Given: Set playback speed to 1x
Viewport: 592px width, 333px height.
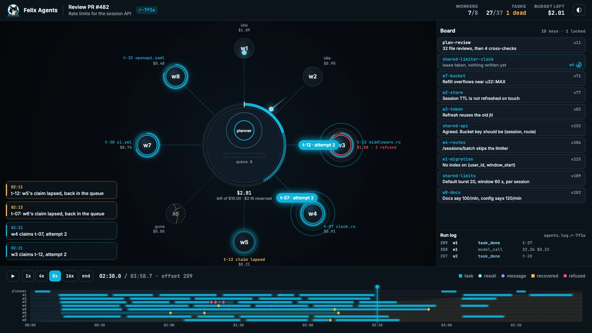Looking at the screenshot, I should click(28, 276).
